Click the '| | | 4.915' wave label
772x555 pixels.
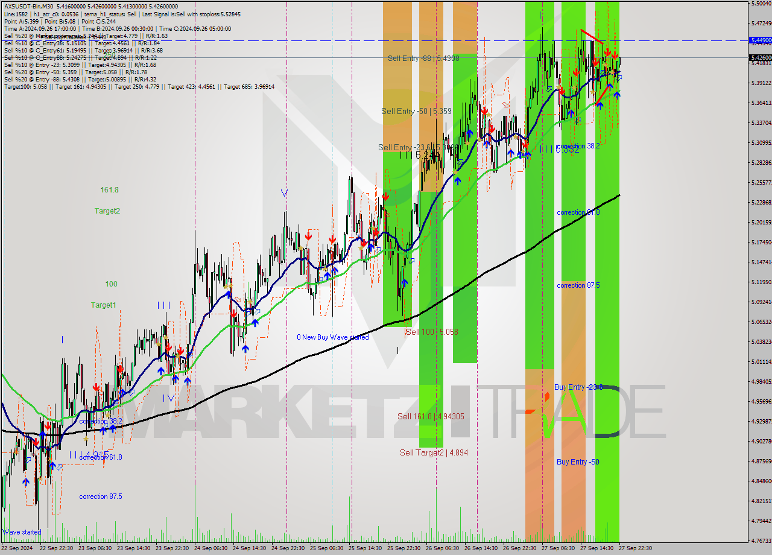pyautogui.click(x=89, y=454)
